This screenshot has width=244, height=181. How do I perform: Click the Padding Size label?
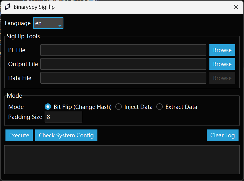pos(25,117)
